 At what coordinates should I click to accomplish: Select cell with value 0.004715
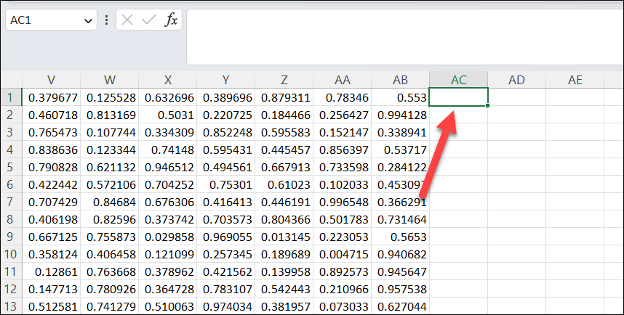coord(342,254)
